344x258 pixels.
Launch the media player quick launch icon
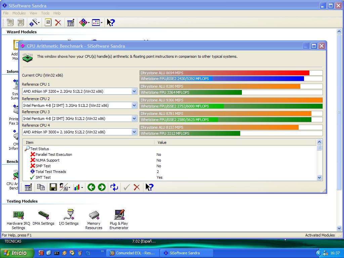pos(72,253)
